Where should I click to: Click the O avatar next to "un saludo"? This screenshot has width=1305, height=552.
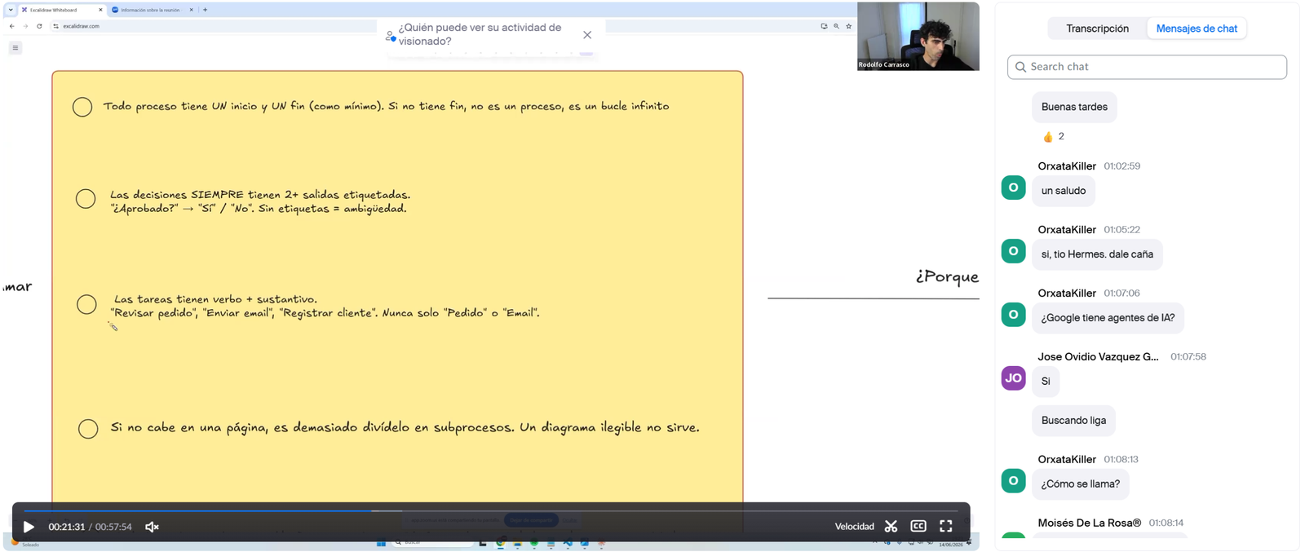point(1013,188)
